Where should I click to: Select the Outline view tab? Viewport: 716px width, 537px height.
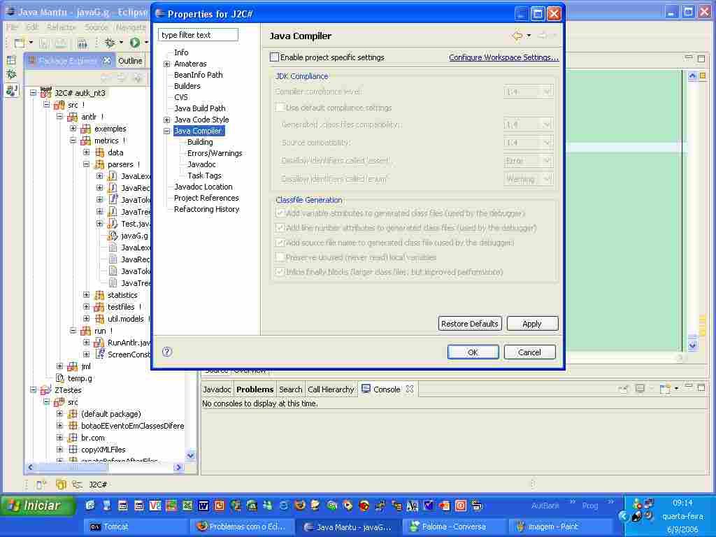(x=130, y=61)
